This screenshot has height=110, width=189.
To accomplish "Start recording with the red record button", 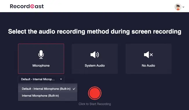I will 95,93.
